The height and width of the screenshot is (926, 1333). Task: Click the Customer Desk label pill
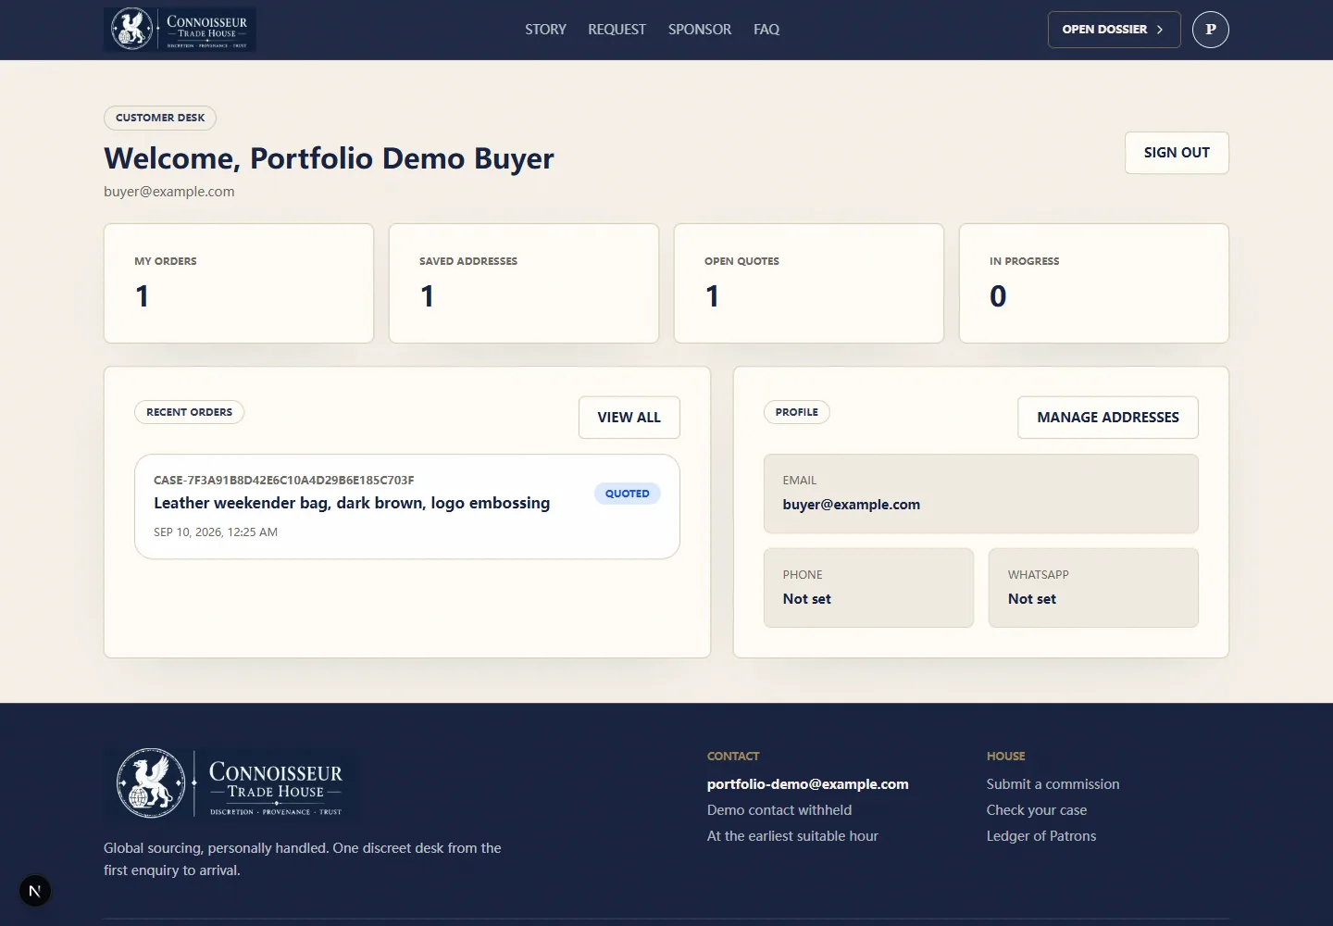[160, 118]
